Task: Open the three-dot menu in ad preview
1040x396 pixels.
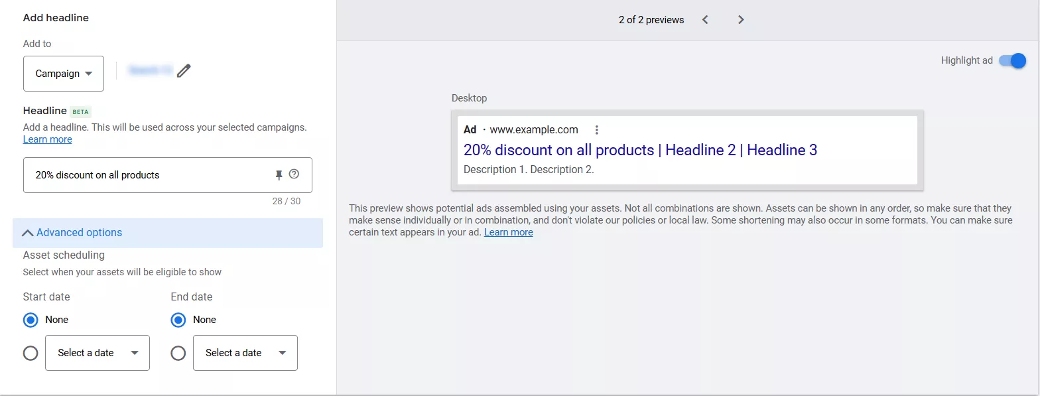Action: [597, 130]
